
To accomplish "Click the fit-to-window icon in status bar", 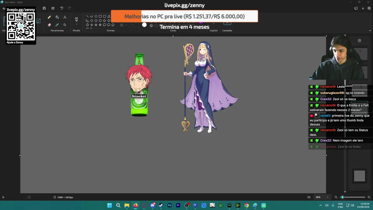I will tap(309, 197).
